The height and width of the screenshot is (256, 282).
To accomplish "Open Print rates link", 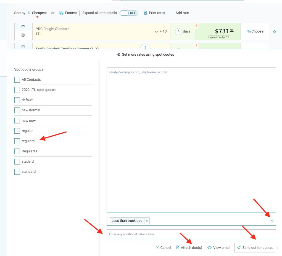I will (x=157, y=13).
